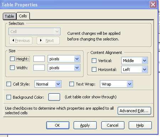Switch to the Table tab
The image size is (160, 137).
pyautogui.click(x=10, y=16)
